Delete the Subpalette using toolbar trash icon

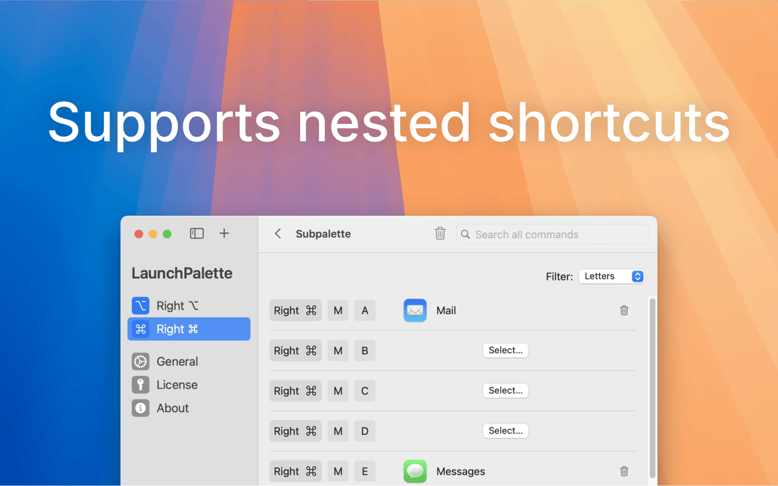point(440,233)
